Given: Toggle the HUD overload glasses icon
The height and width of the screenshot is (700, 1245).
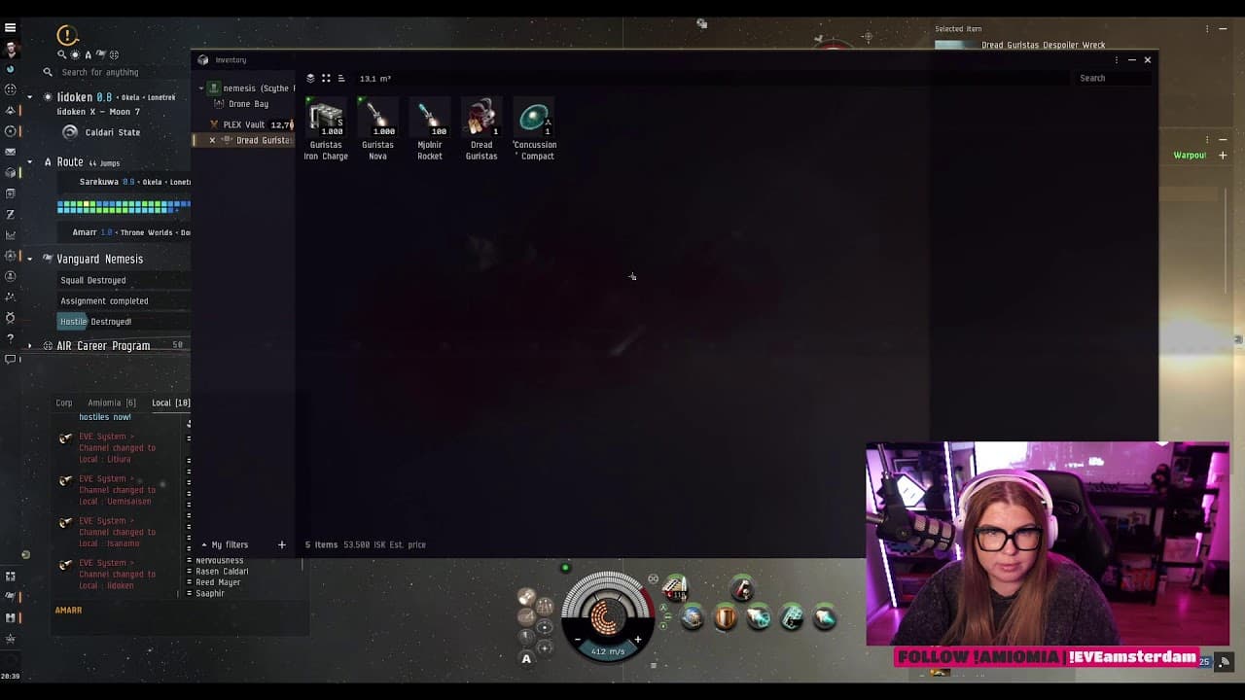Looking at the screenshot, I should pyautogui.click(x=654, y=579).
